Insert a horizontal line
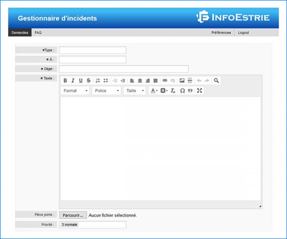Image resolution: width=287 pixels, height=239 pixels. 190,80
